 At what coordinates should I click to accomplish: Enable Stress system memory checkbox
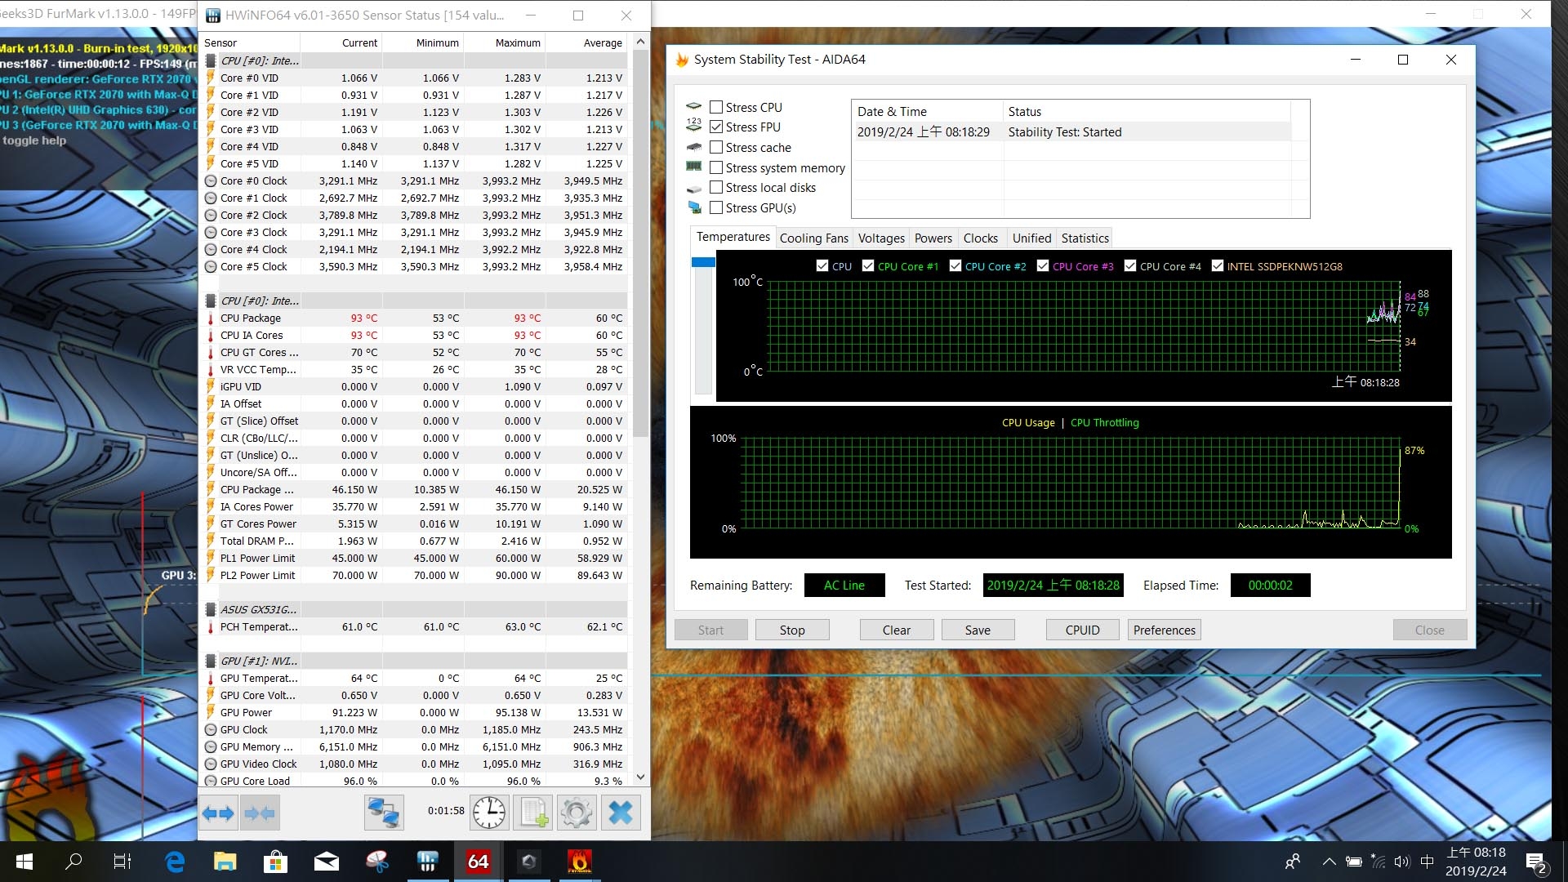(716, 167)
